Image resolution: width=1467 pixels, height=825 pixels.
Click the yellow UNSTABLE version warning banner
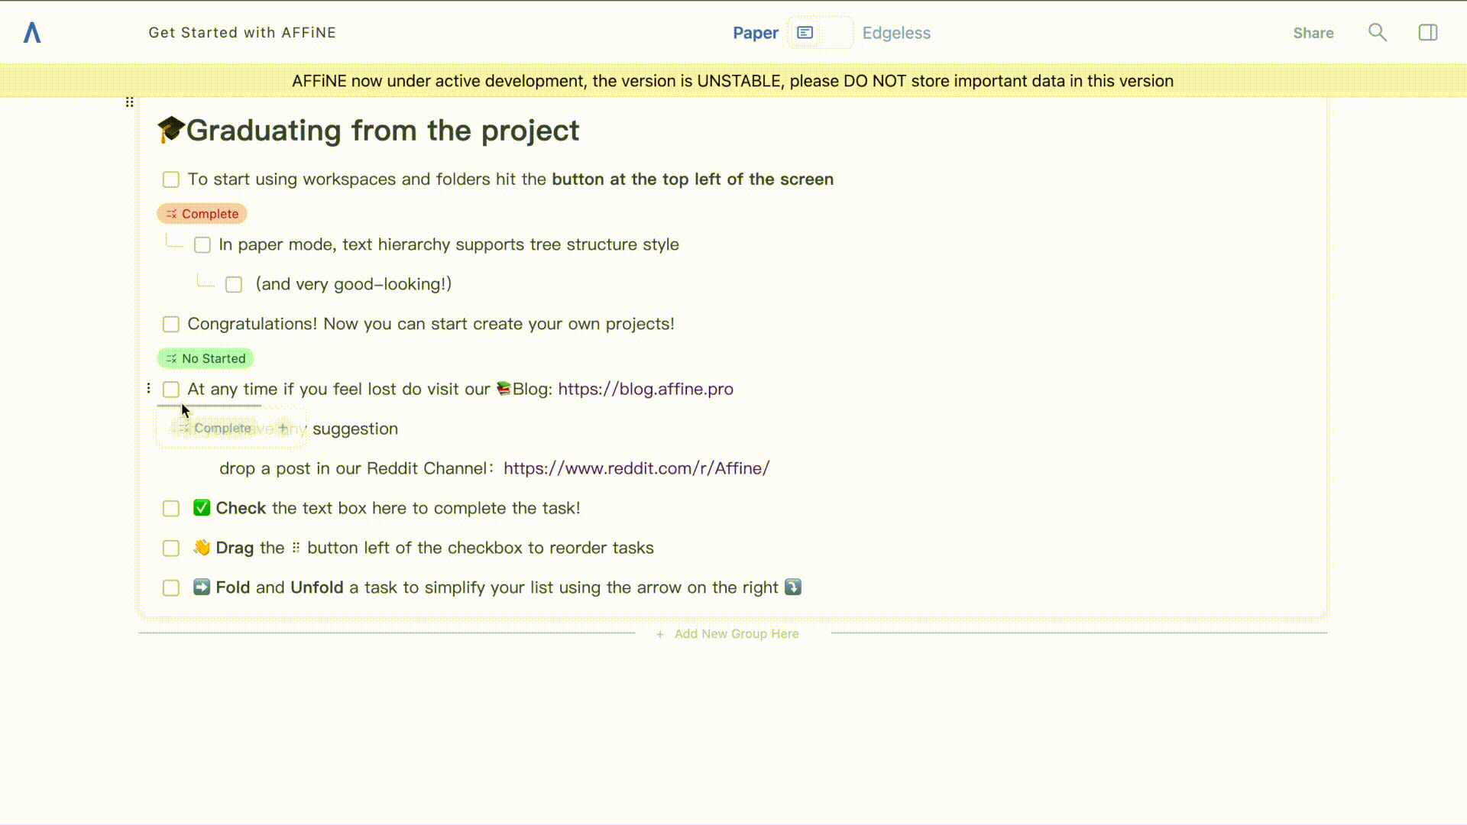click(733, 81)
